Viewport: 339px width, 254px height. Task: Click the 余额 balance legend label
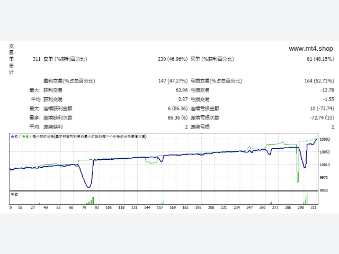14,137
